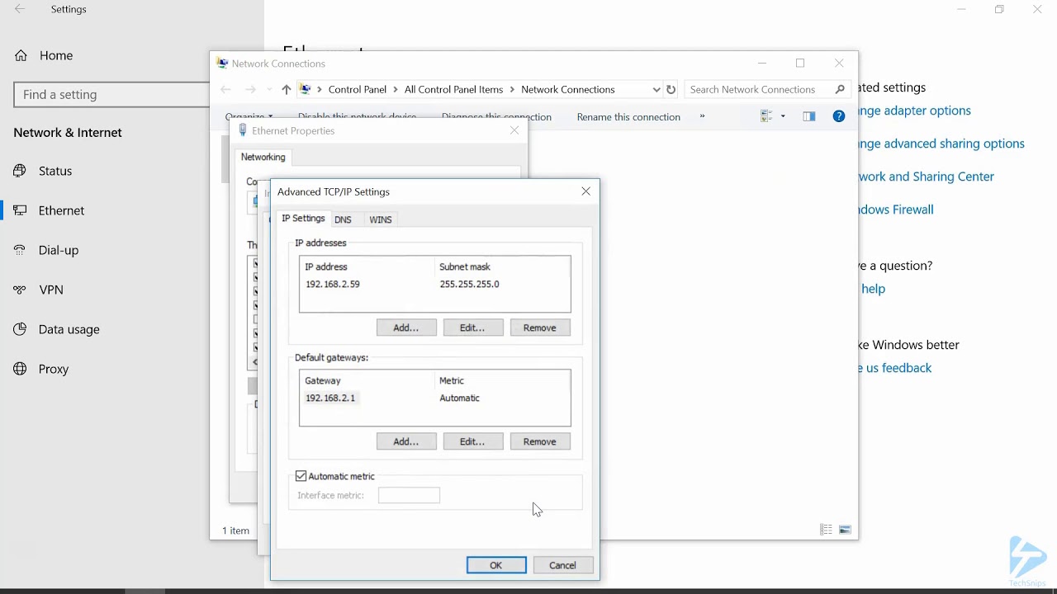Open Windows Firewall link
Image resolution: width=1057 pixels, height=594 pixels.
896,210
